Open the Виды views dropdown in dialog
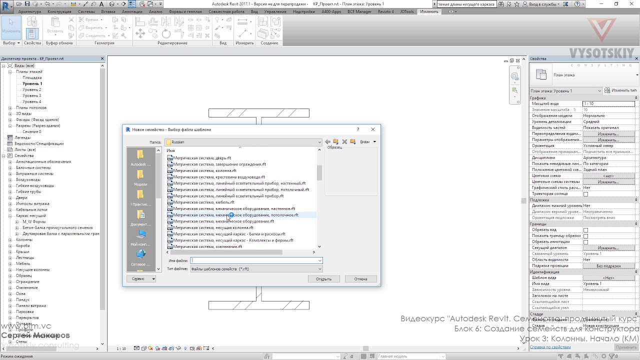Screen dimensions: 640x360 click(x=367, y=142)
